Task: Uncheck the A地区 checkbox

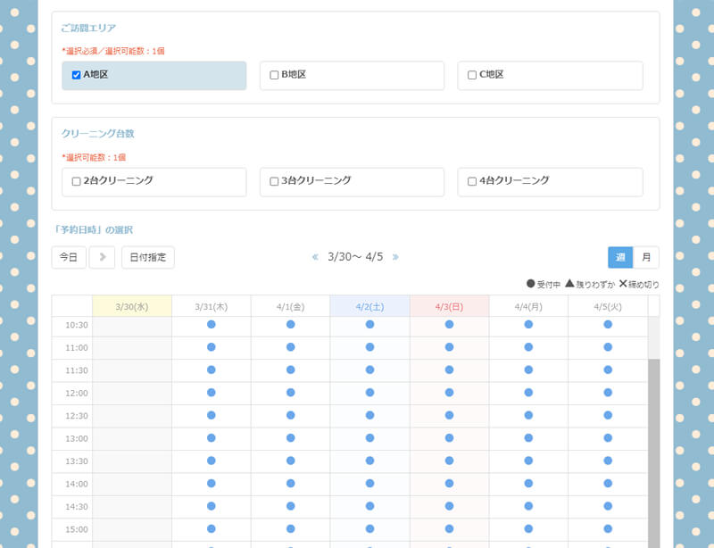Action: coord(77,75)
